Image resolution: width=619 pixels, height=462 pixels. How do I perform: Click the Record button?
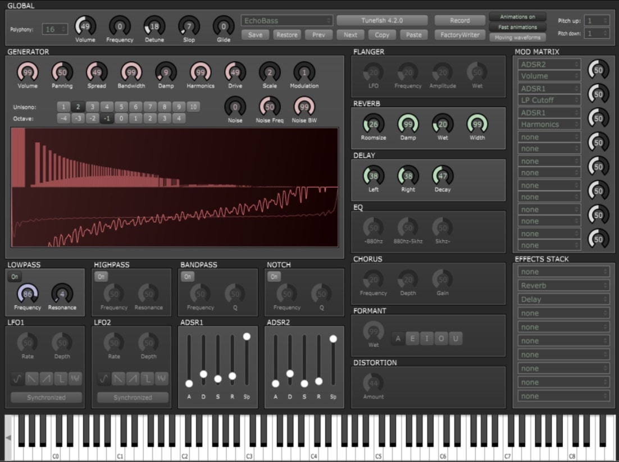click(459, 20)
